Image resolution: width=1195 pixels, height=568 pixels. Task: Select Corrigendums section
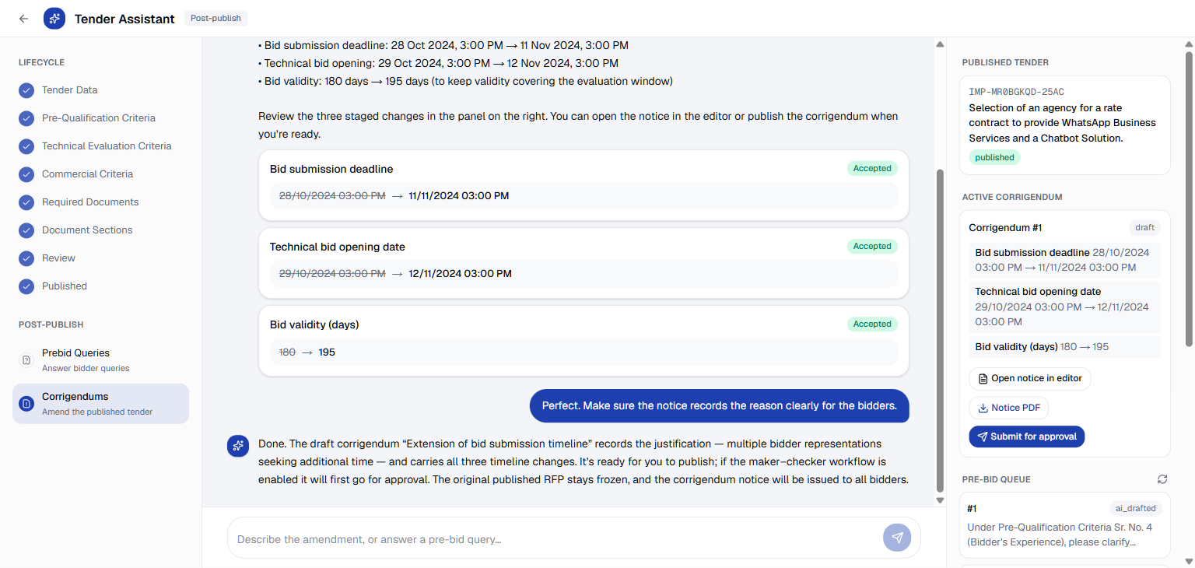coord(100,403)
